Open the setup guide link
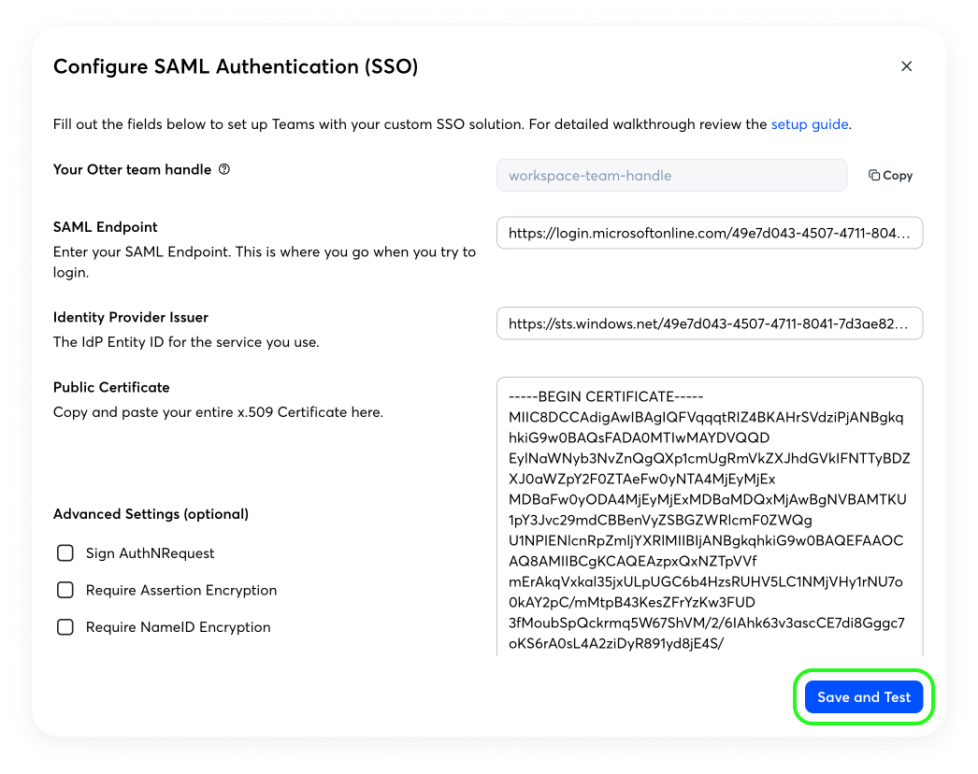 (x=809, y=124)
